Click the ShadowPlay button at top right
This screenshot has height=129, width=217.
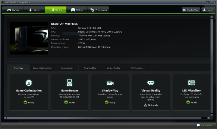[x=191, y=10]
